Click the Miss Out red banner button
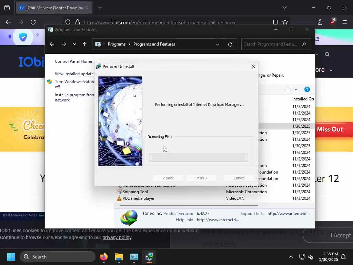Image resolution: width=353 pixels, height=265 pixels. [x=334, y=130]
